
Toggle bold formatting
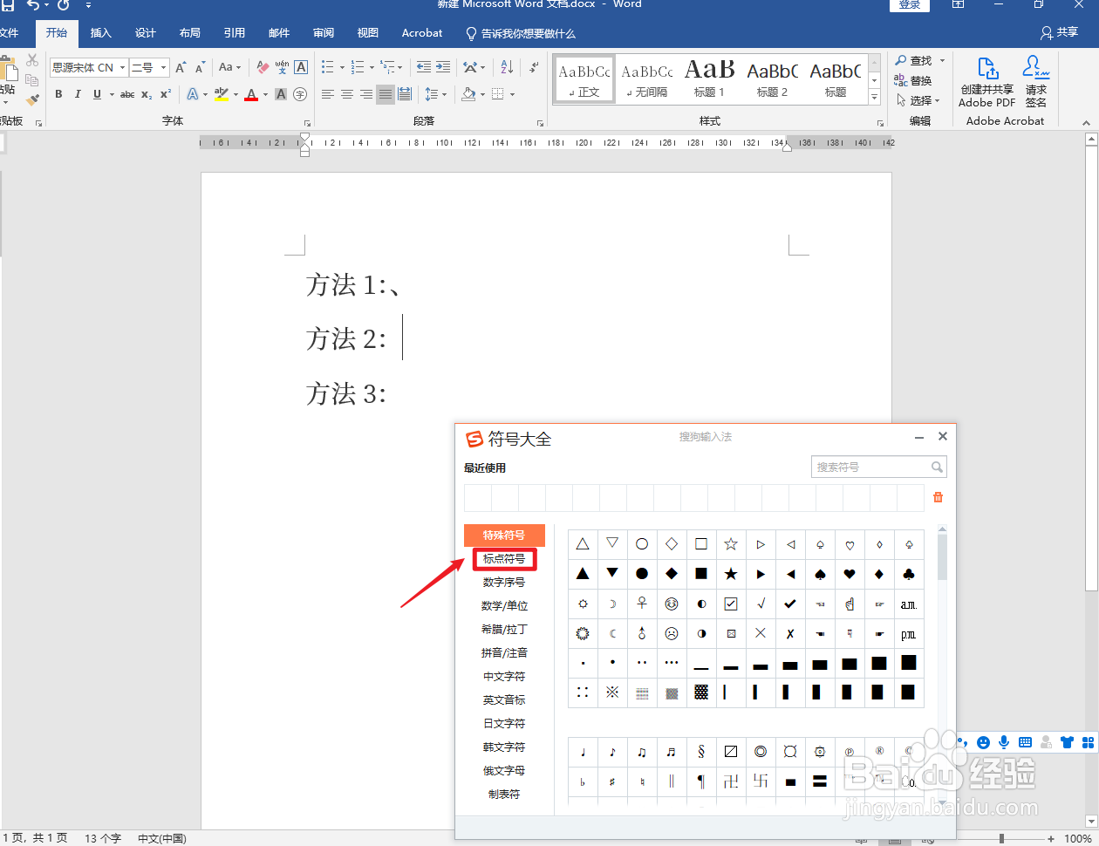coord(58,94)
